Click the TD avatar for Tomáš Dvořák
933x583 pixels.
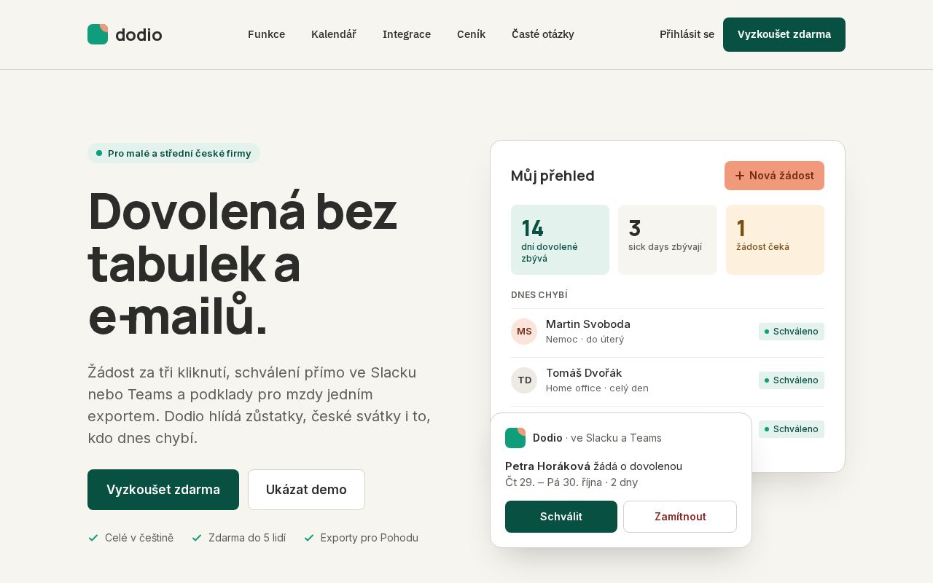point(524,380)
